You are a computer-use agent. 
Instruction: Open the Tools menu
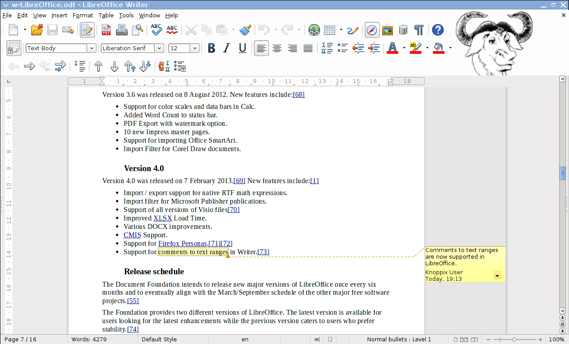[x=126, y=15]
